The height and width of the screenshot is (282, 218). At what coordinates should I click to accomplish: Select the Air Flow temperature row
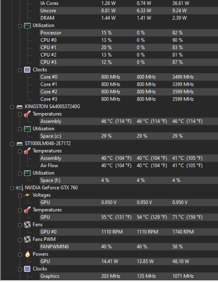[129, 166]
